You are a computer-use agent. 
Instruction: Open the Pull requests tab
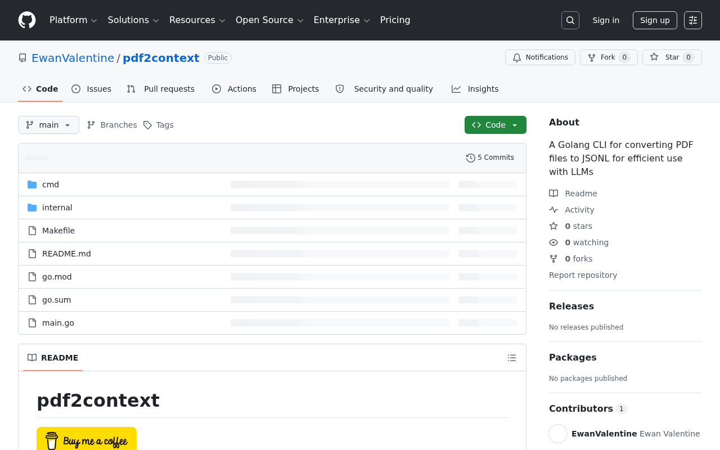click(x=161, y=89)
